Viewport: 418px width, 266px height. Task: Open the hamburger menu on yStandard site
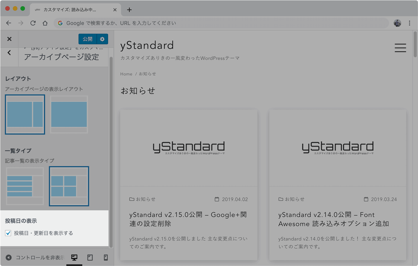[x=400, y=48]
